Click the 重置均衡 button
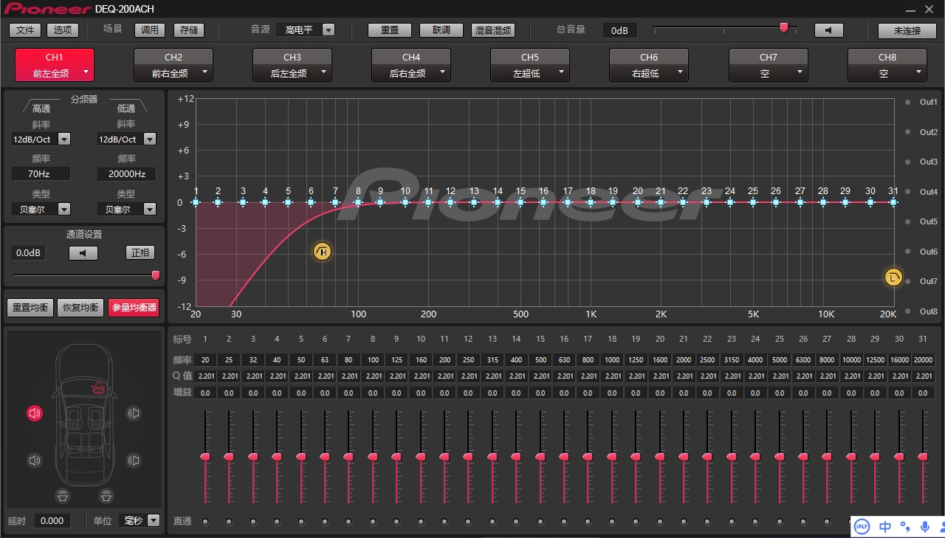 pyautogui.click(x=30, y=307)
